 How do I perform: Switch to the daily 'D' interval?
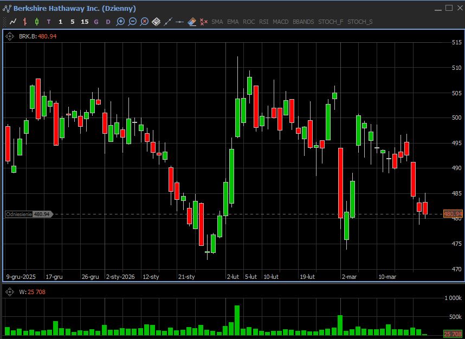point(108,22)
